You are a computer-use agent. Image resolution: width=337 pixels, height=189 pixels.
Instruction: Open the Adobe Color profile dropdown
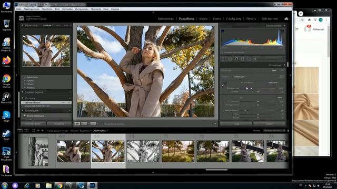(x=240, y=77)
